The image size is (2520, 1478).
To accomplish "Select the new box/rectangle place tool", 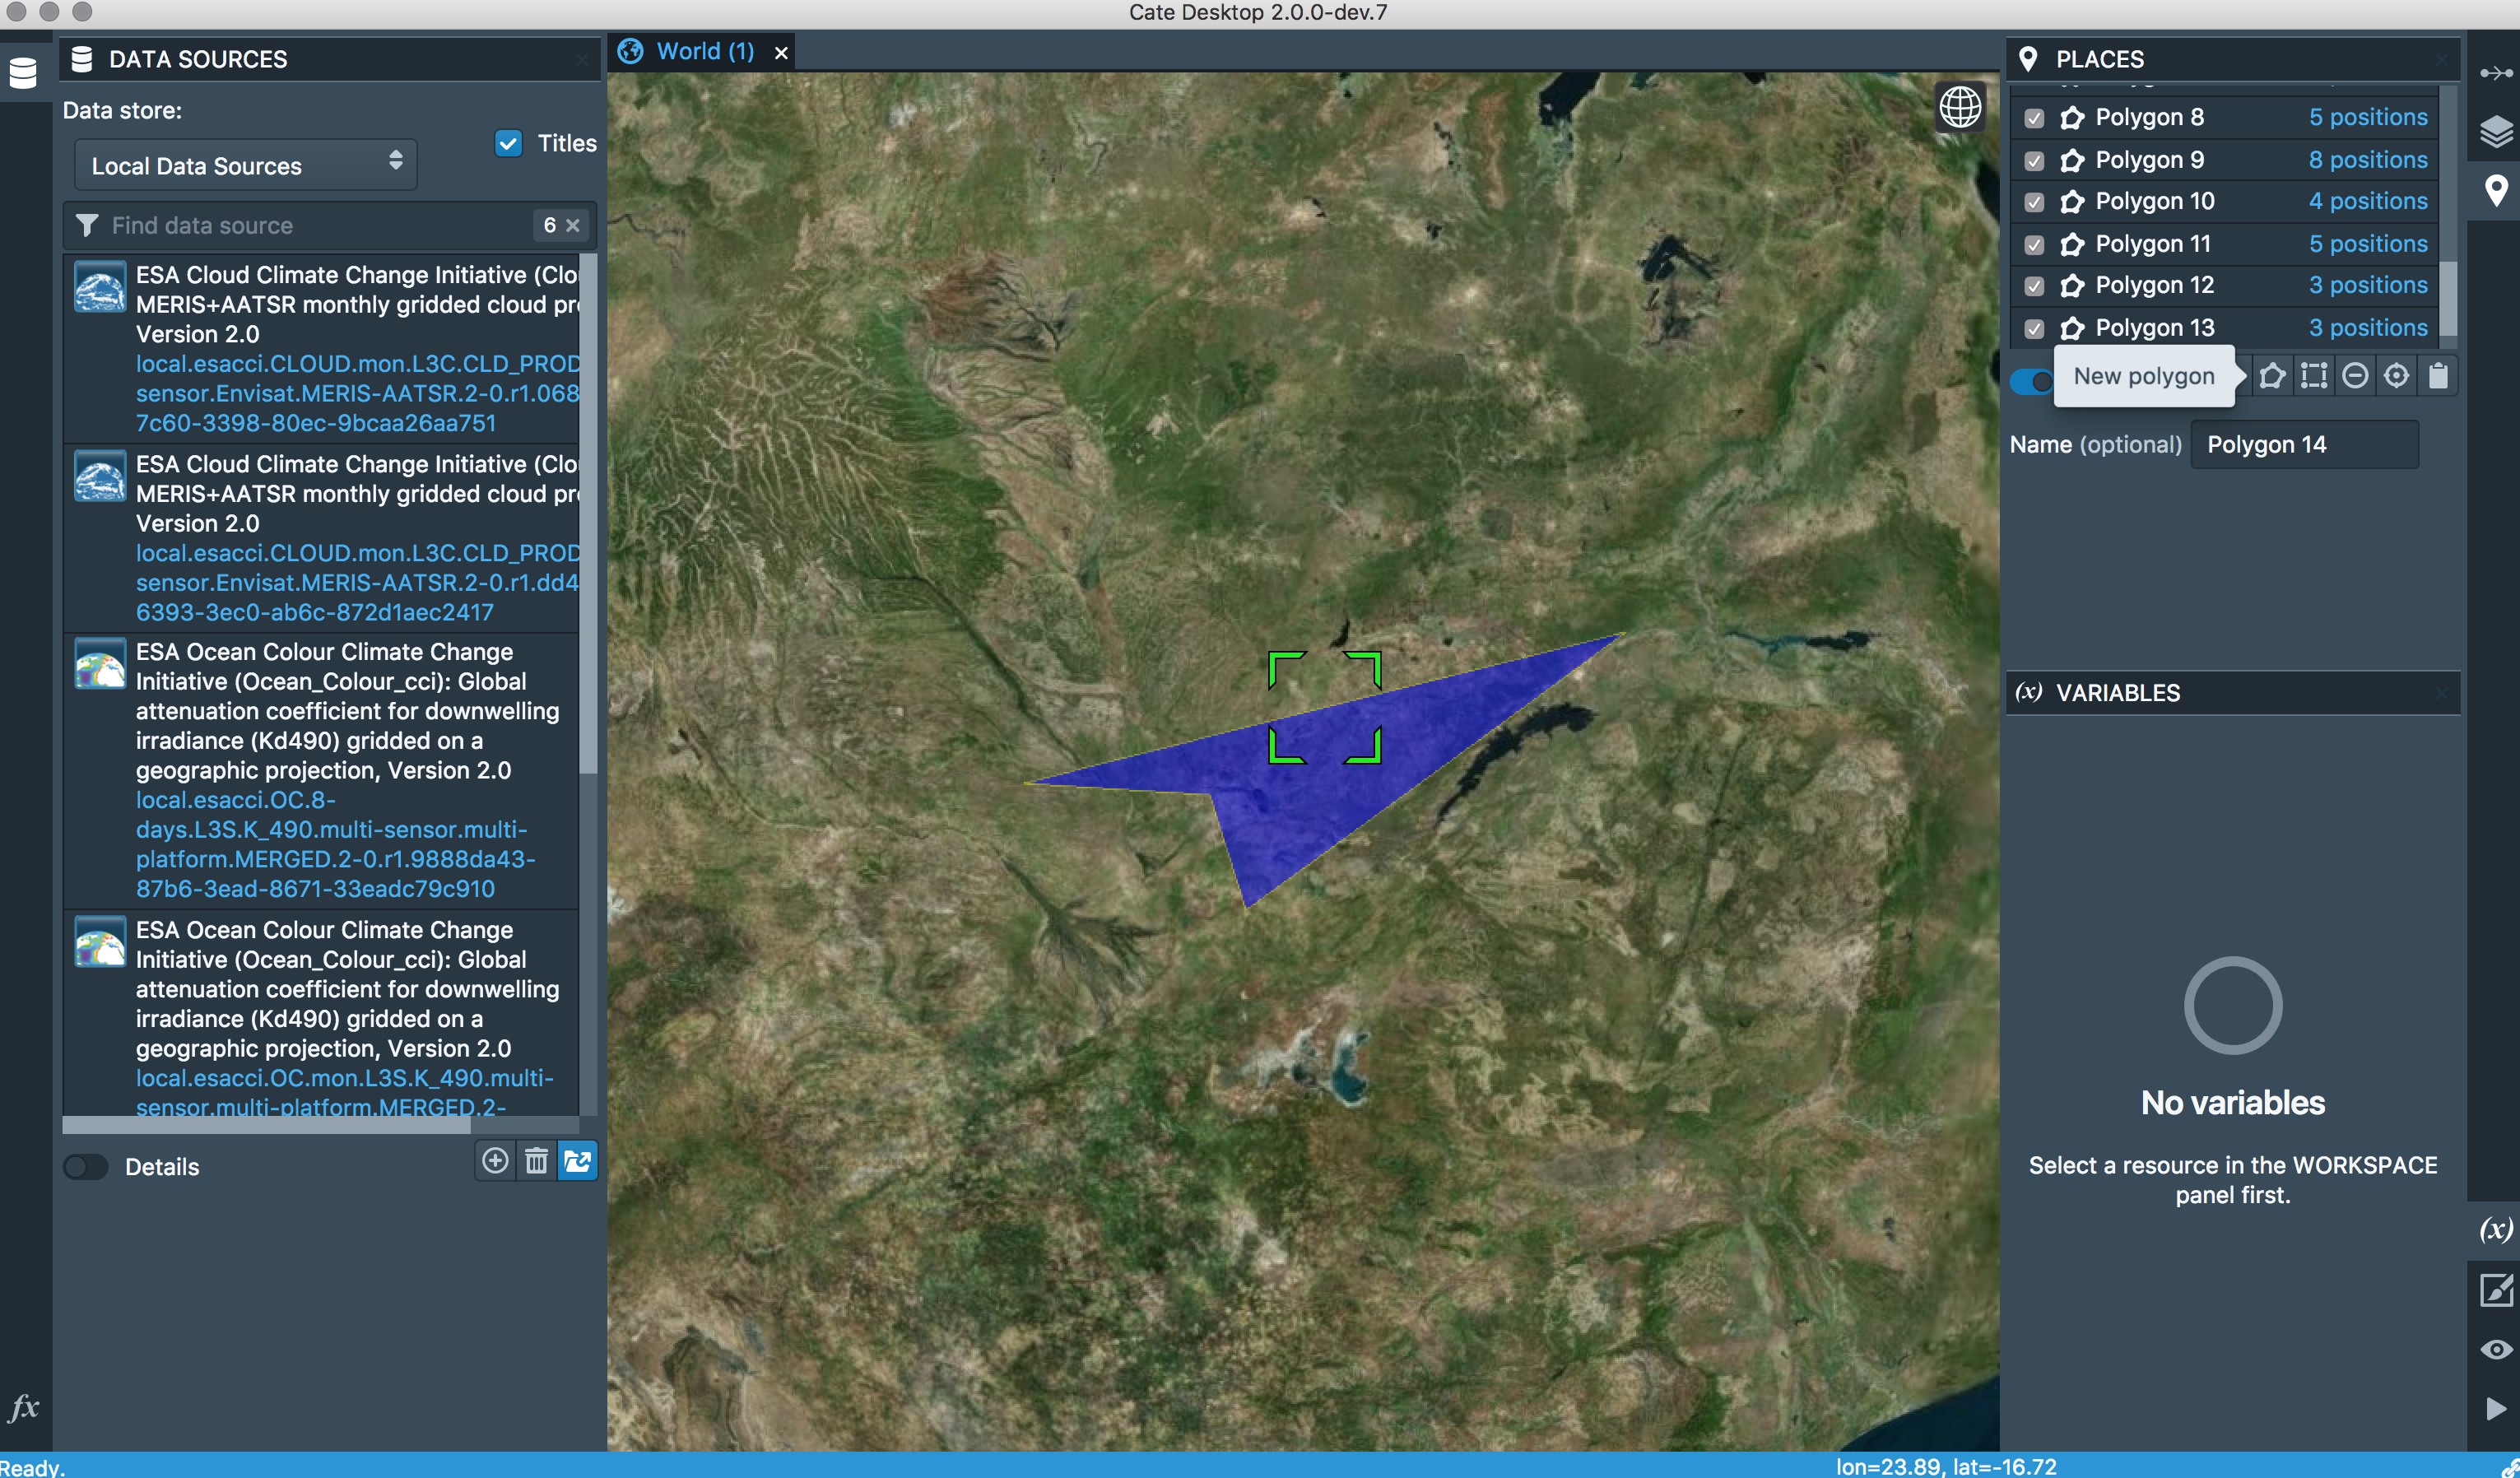I will [2314, 376].
